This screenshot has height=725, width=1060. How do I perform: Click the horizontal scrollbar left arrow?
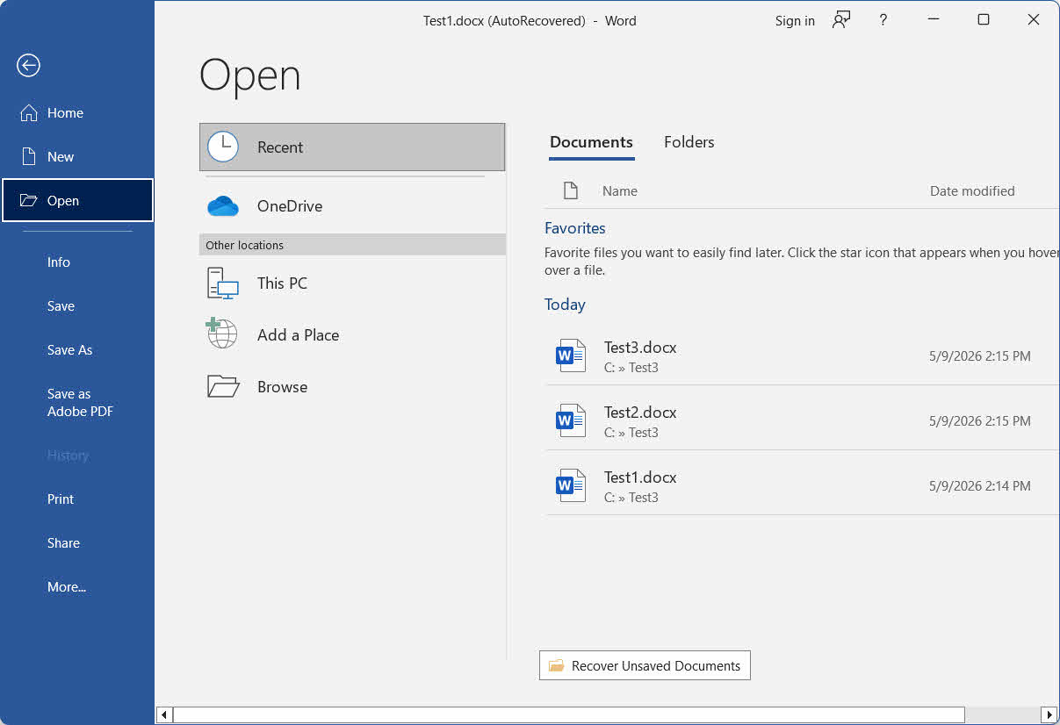(164, 715)
